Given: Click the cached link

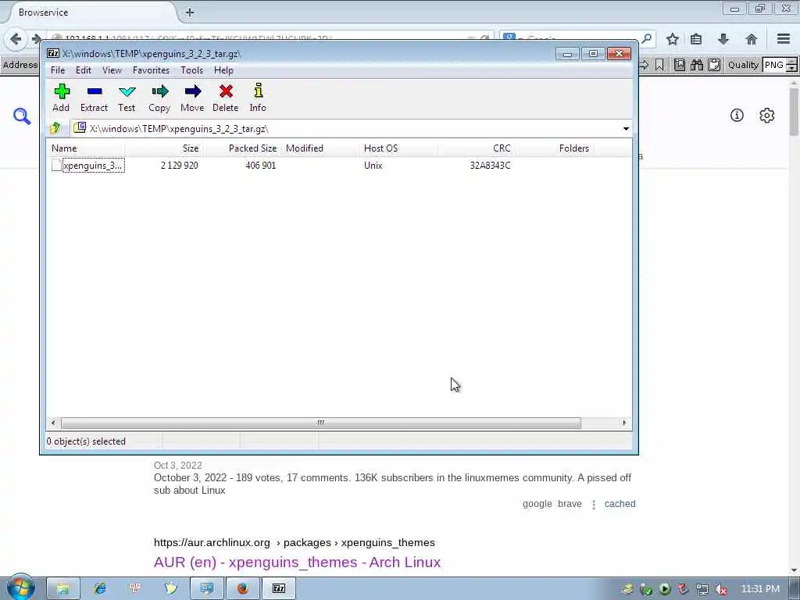Looking at the screenshot, I should point(620,504).
